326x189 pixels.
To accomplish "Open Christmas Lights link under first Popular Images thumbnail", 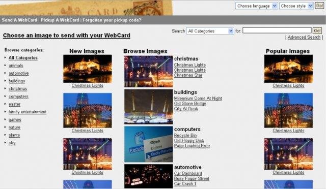I will [288, 85].
